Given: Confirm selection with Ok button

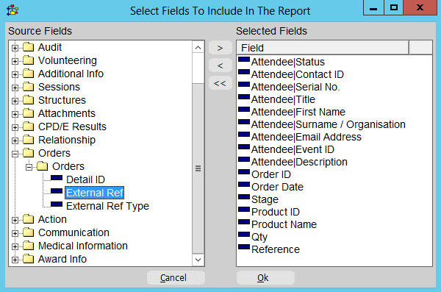Looking at the screenshot, I should [x=265, y=277].
